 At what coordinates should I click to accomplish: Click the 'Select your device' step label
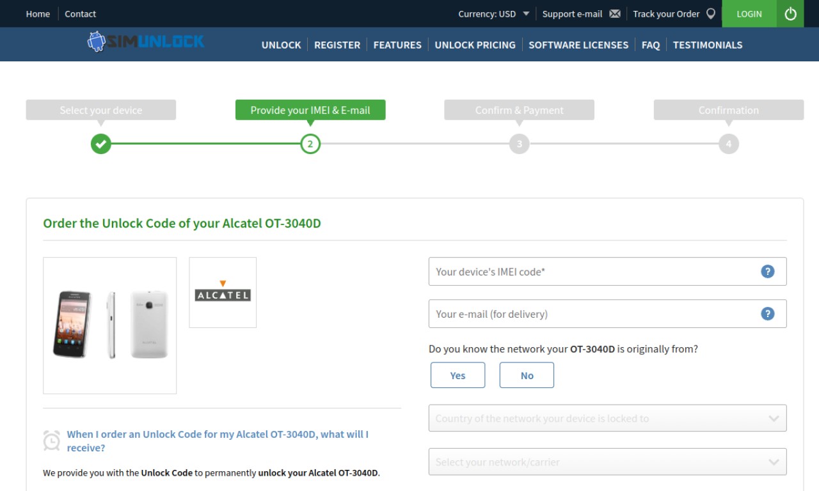tap(101, 110)
